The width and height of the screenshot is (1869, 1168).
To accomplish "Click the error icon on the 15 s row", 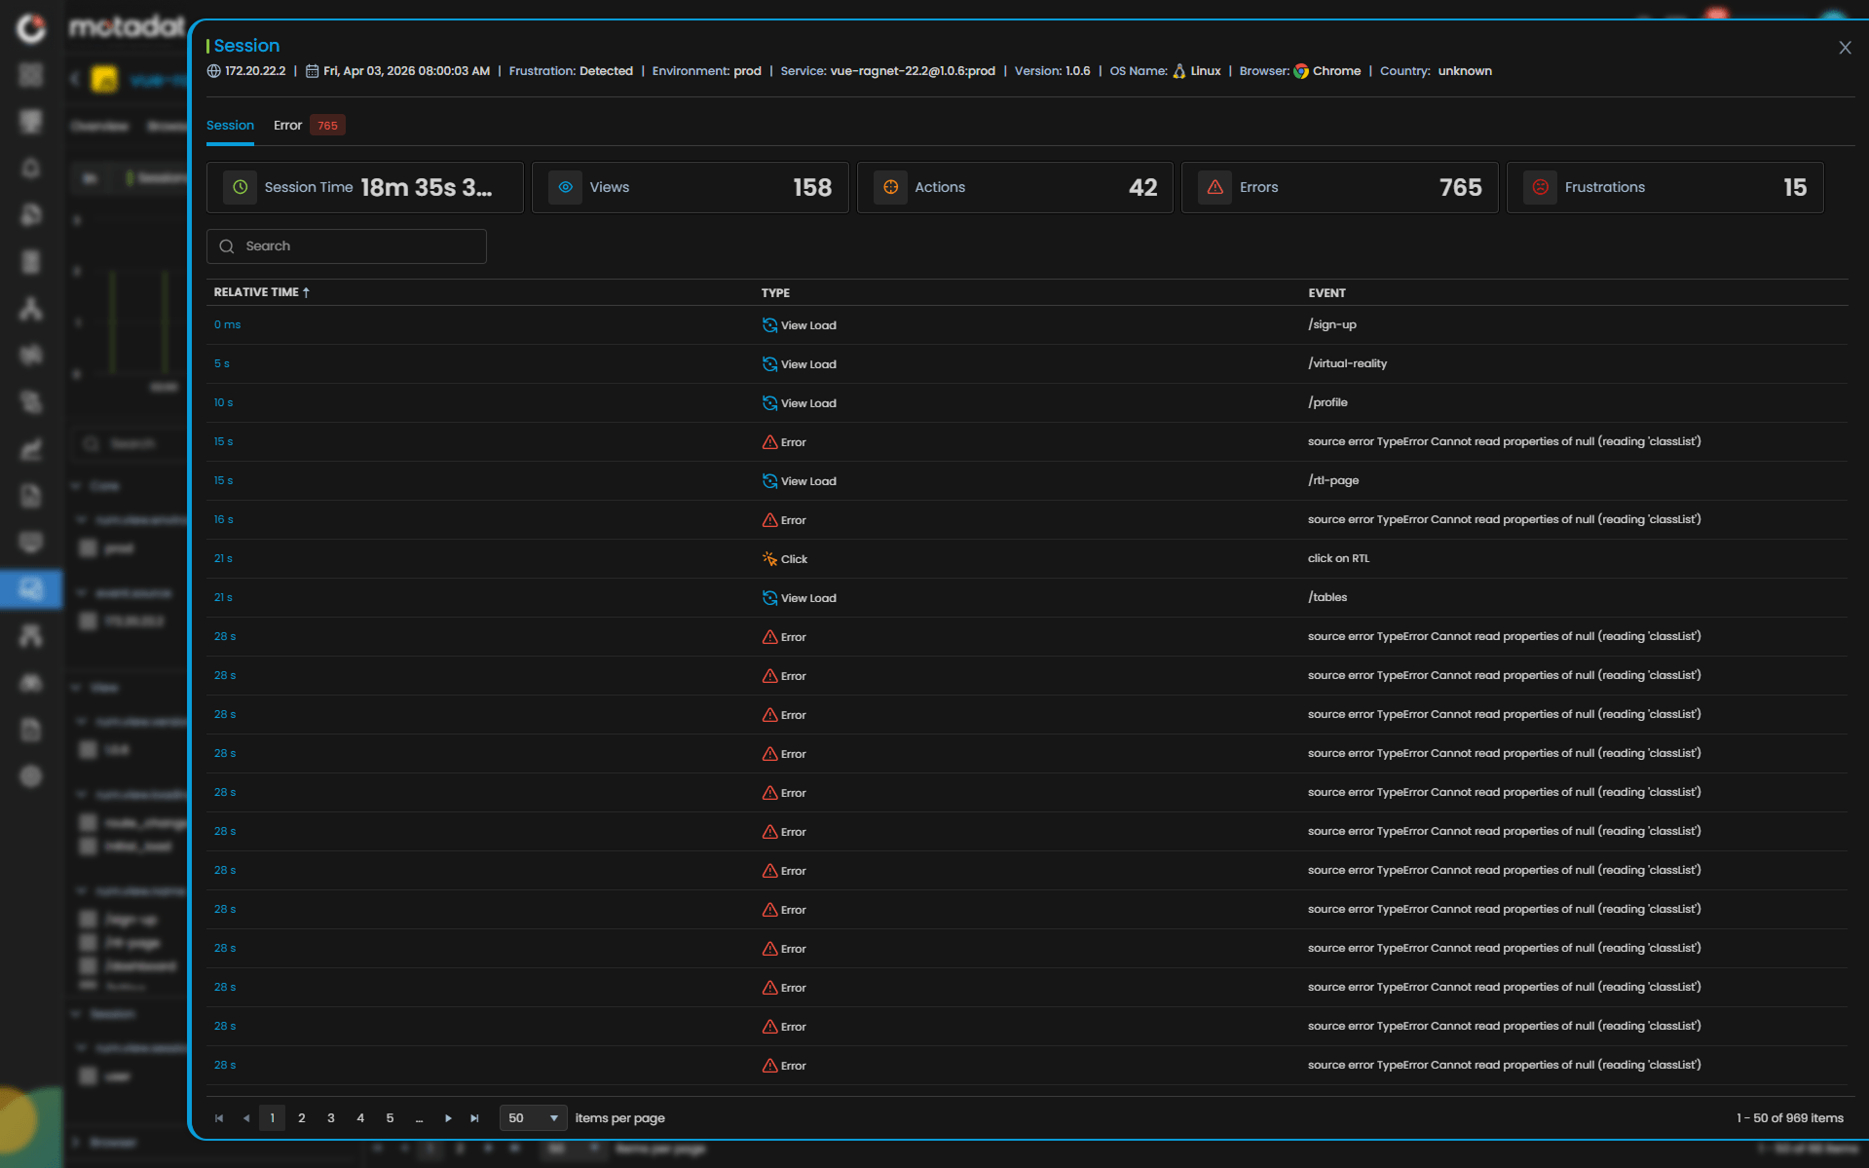I will (x=769, y=442).
